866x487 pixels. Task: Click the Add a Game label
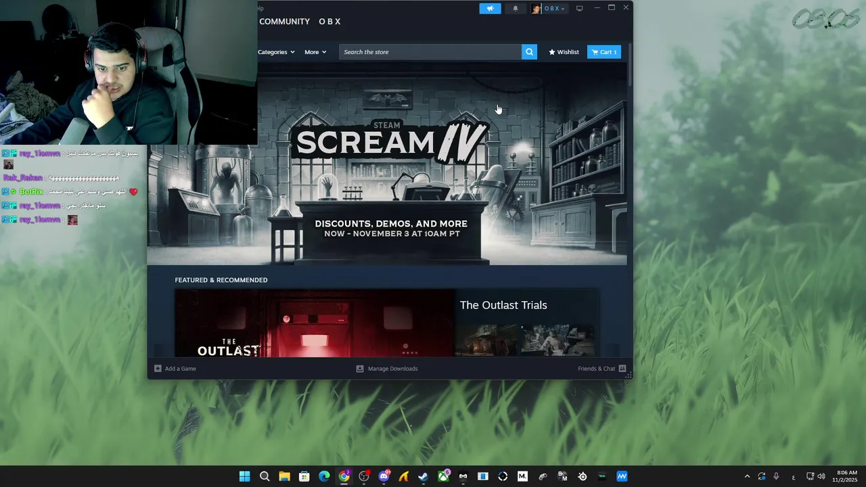(x=181, y=369)
